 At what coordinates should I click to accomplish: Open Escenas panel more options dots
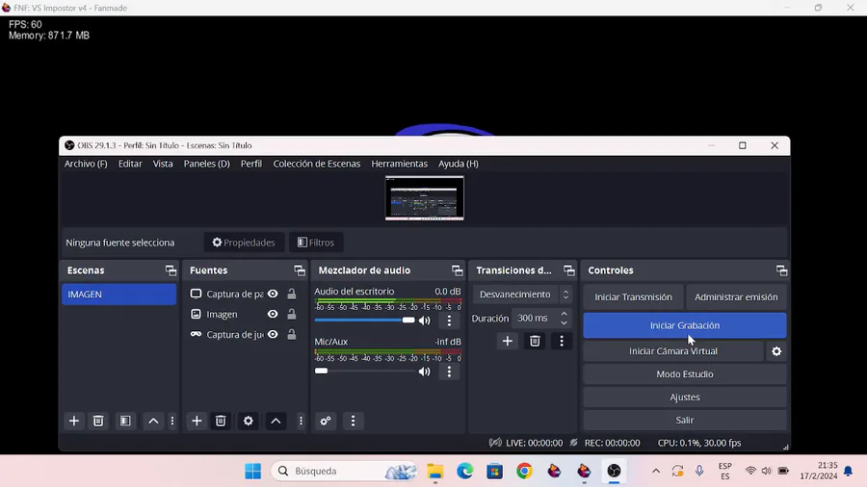pos(172,421)
